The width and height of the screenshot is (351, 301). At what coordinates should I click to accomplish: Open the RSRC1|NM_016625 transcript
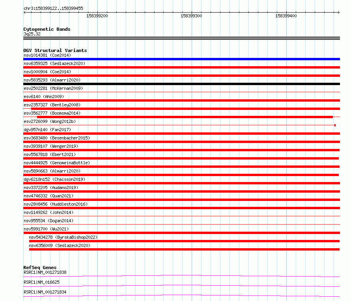(41, 282)
